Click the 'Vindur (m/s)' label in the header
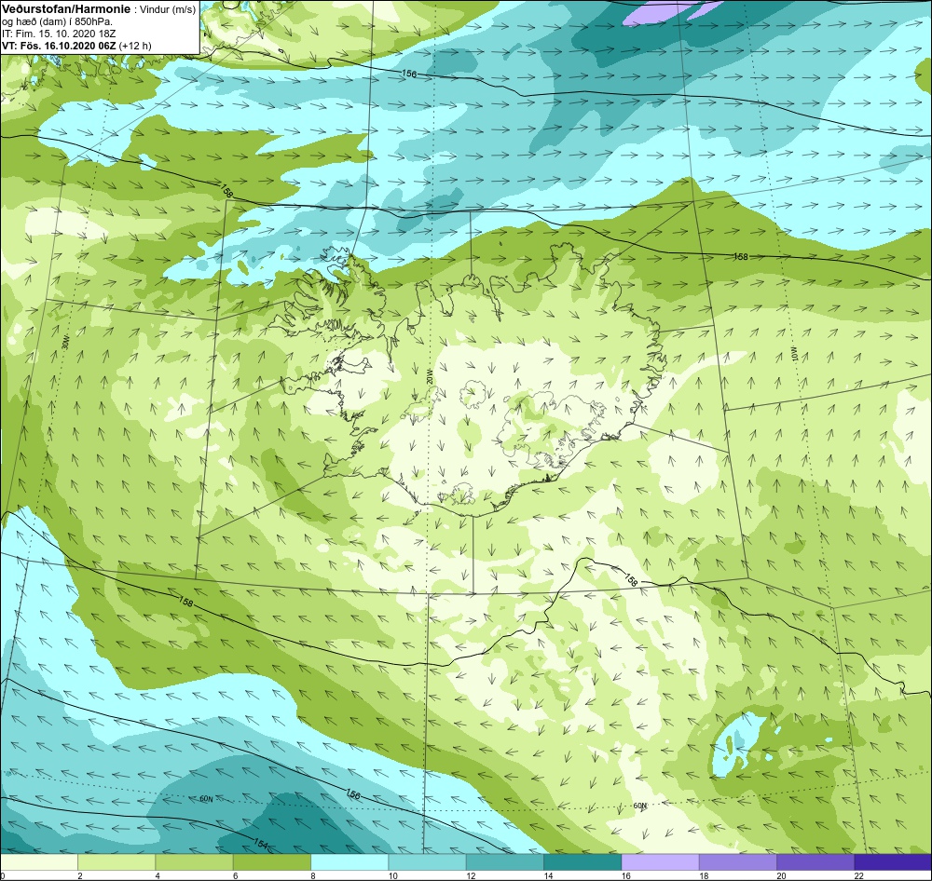 pyautogui.click(x=167, y=10)
